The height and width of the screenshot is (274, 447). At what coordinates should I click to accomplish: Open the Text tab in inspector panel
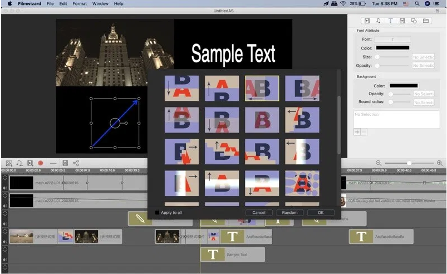[x=390, y=21]
